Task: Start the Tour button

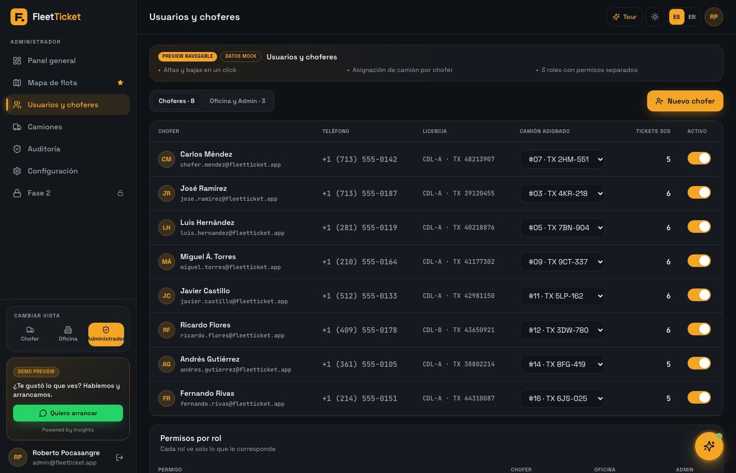Action: click(625, 17)
